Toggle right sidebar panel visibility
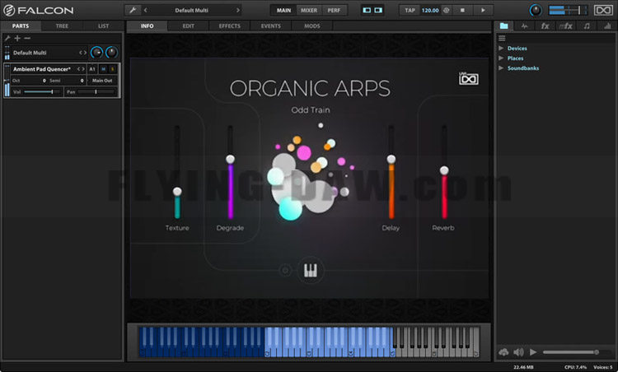Screen dimensions: 618x372 point(378,10)
